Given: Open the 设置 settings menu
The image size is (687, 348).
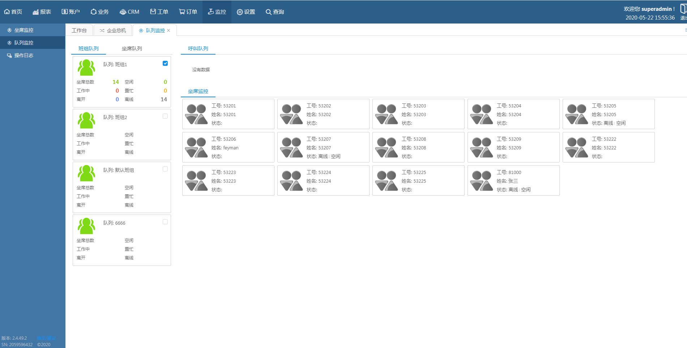Looking at the screenshot, I should tap(246, 12).
